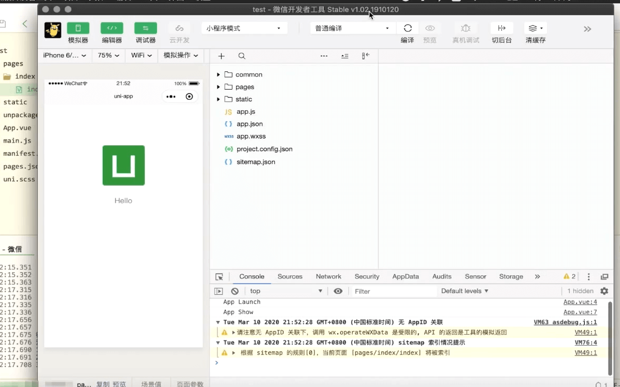Click the console Filter input field
This screenshot has height=387, width=620.
[x=393, y=291]
